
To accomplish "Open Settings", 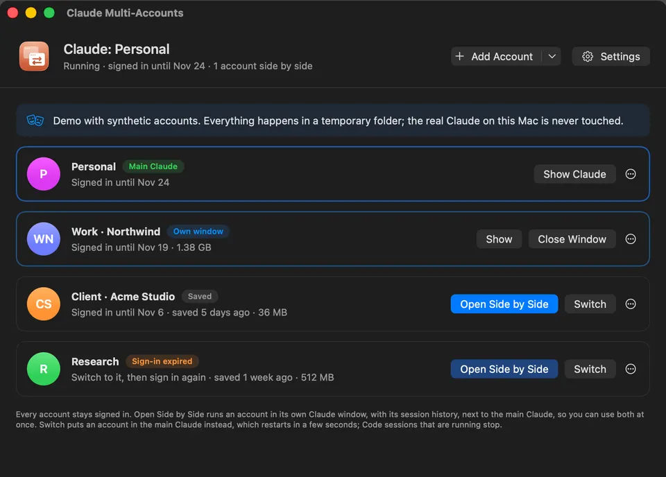I will point(610,56).
